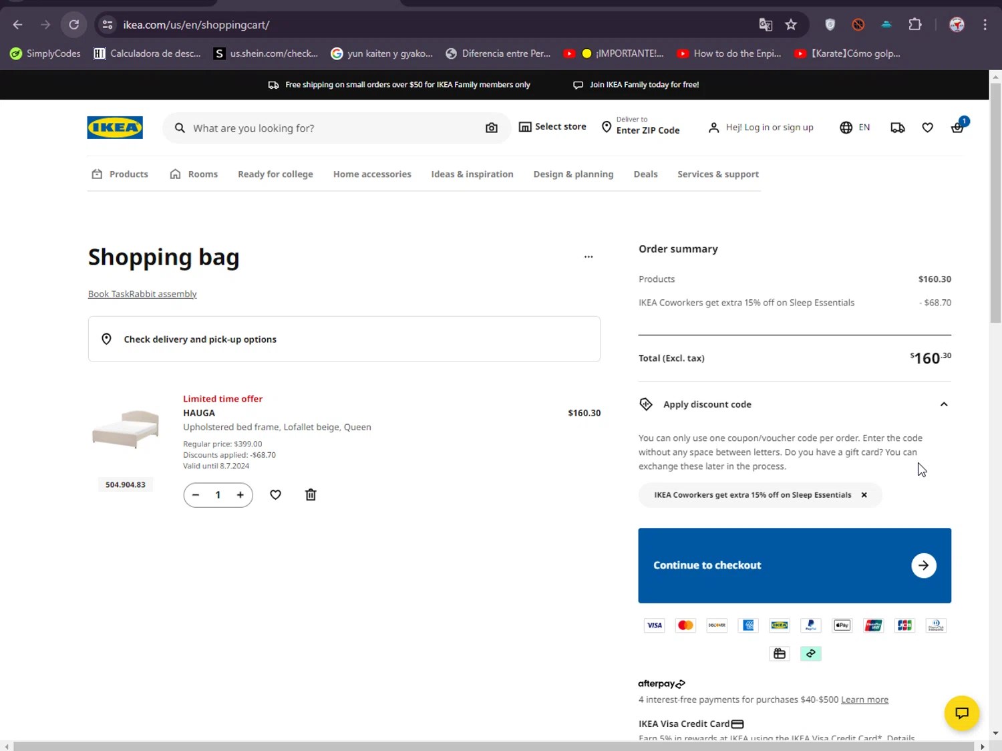Viewport: 1002px width, 751px height.
Task: Click Continue to checkout button
Action: point(794,565)
